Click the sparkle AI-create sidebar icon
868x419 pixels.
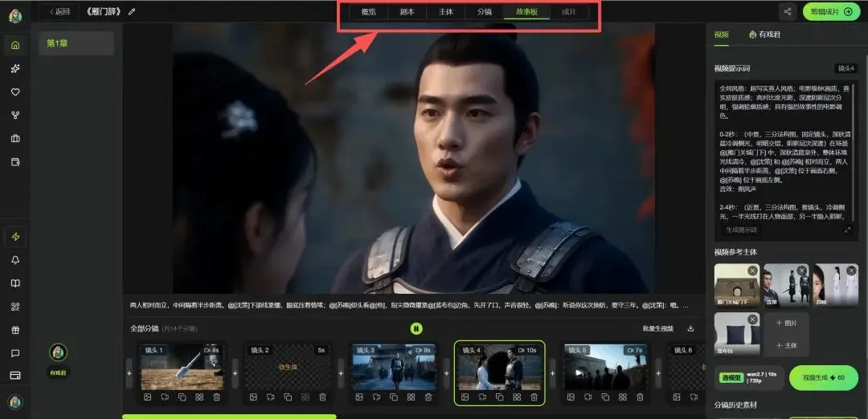[x=15, y=68]
